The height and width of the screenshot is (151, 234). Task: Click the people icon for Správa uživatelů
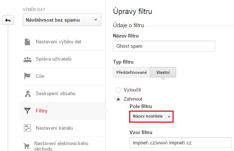coord(28,59)
